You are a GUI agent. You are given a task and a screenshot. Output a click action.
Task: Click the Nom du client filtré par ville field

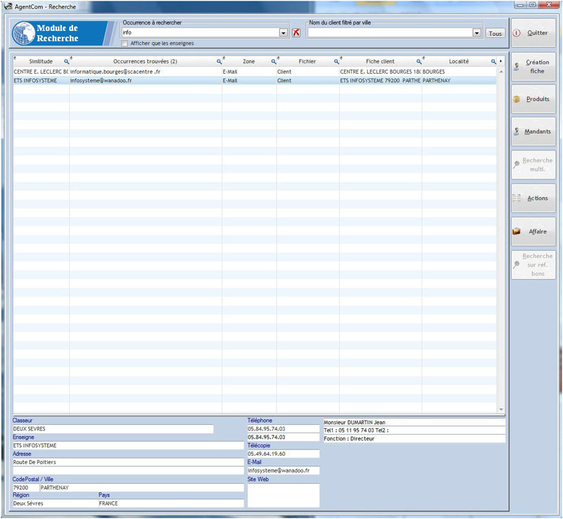[390, 32]
